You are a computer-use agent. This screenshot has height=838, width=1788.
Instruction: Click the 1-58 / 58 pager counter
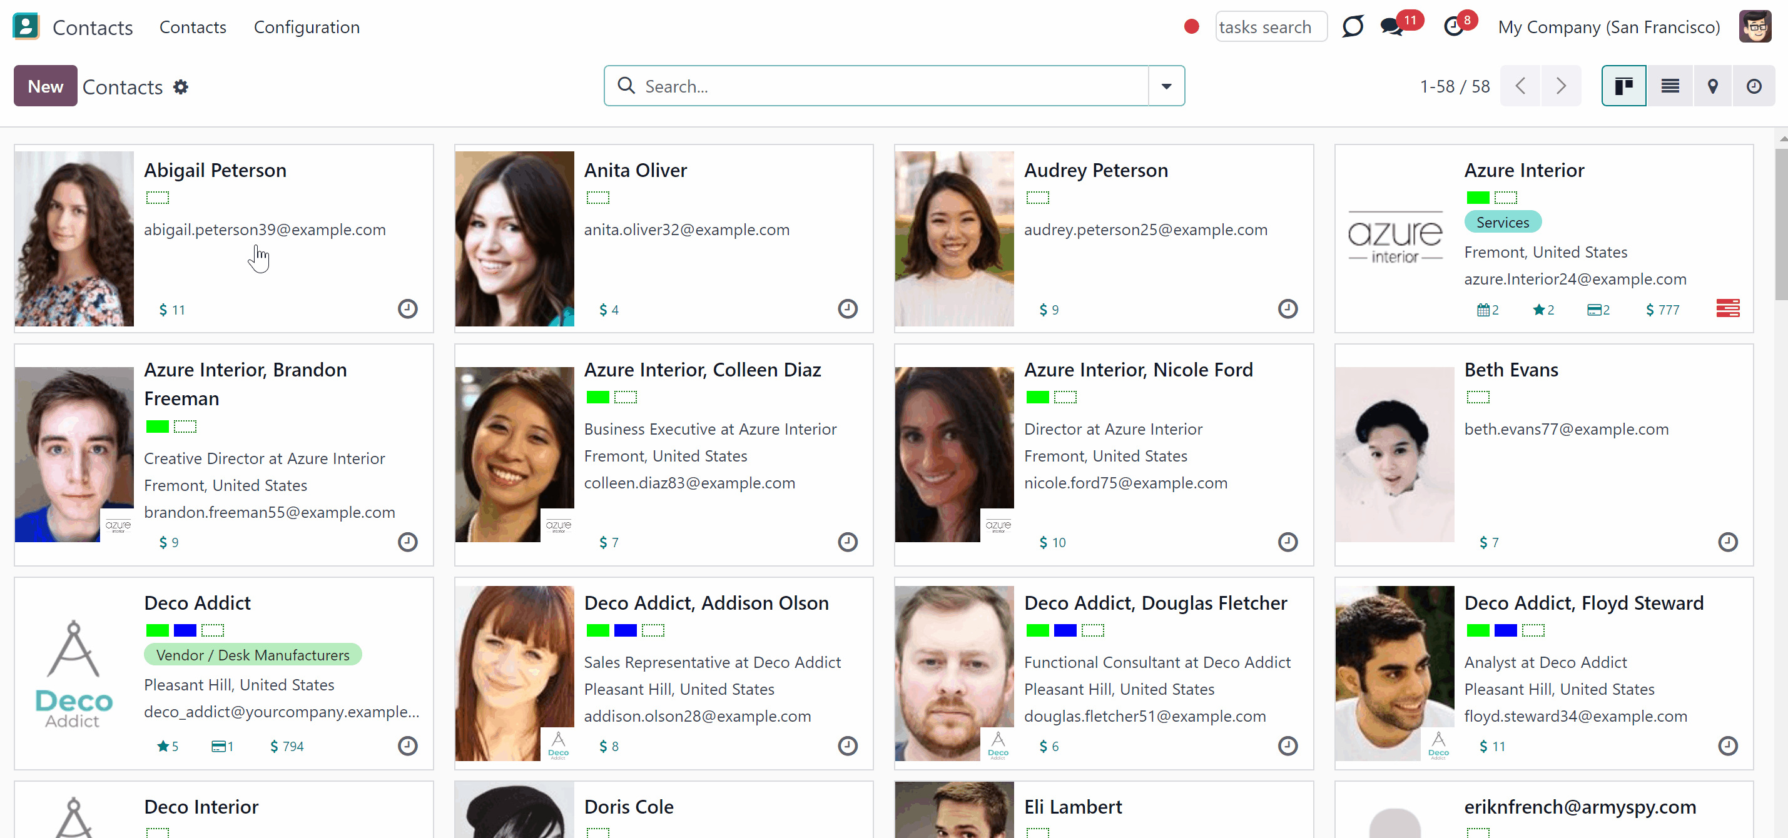click(1455, 87)
